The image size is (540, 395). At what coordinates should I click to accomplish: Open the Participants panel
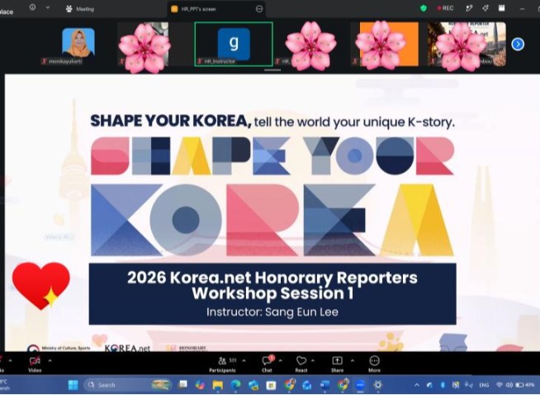point(223,364)
